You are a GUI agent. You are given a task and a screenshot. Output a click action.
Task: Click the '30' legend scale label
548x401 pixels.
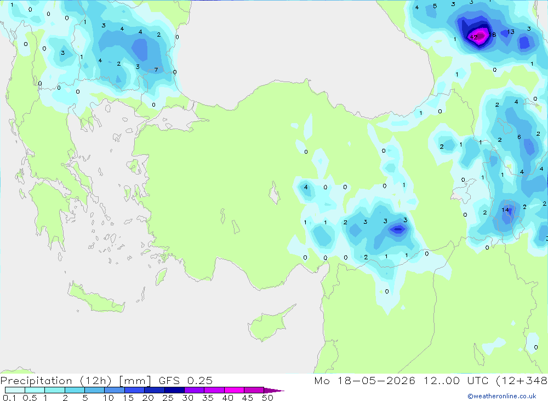tap(188, 398)
